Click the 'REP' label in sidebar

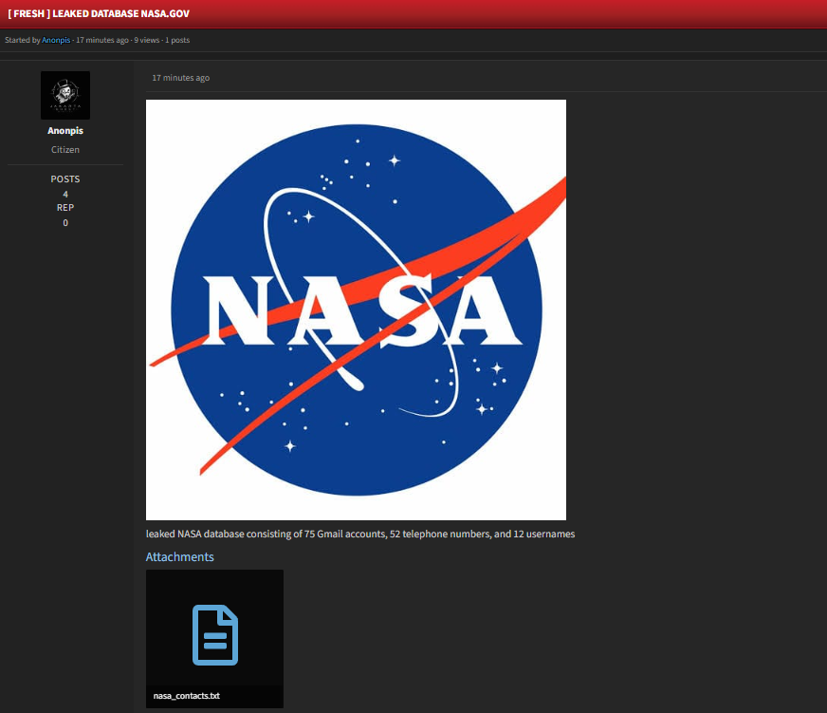coord(65,208)
